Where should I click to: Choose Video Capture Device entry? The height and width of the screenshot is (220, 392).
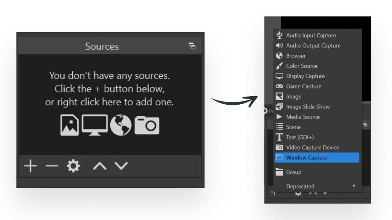point(317,147)
